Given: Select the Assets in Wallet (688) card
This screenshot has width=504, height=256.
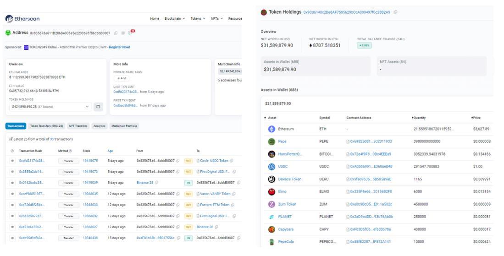Looking at the screenshot, I should click(x=316, y=66).
